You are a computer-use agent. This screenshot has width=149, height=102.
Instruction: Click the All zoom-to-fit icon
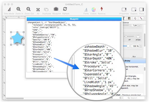(x=38, y=10)
